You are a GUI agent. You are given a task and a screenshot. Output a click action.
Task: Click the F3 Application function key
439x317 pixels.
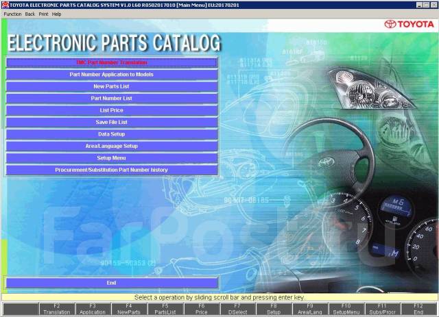point(93,309)
